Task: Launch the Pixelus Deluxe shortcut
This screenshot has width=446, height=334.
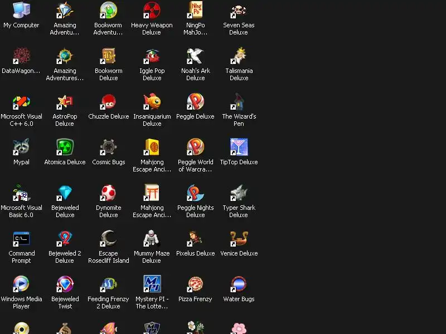Action: point(196,238)
